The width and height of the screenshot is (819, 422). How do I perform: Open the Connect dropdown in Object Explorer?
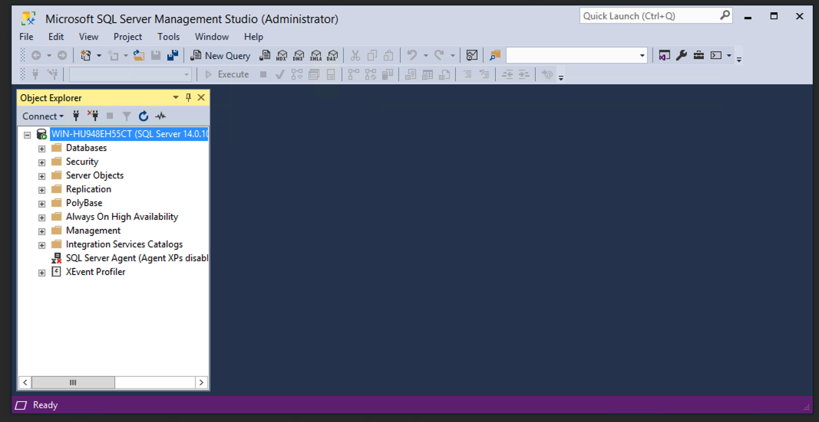point(43,116)
